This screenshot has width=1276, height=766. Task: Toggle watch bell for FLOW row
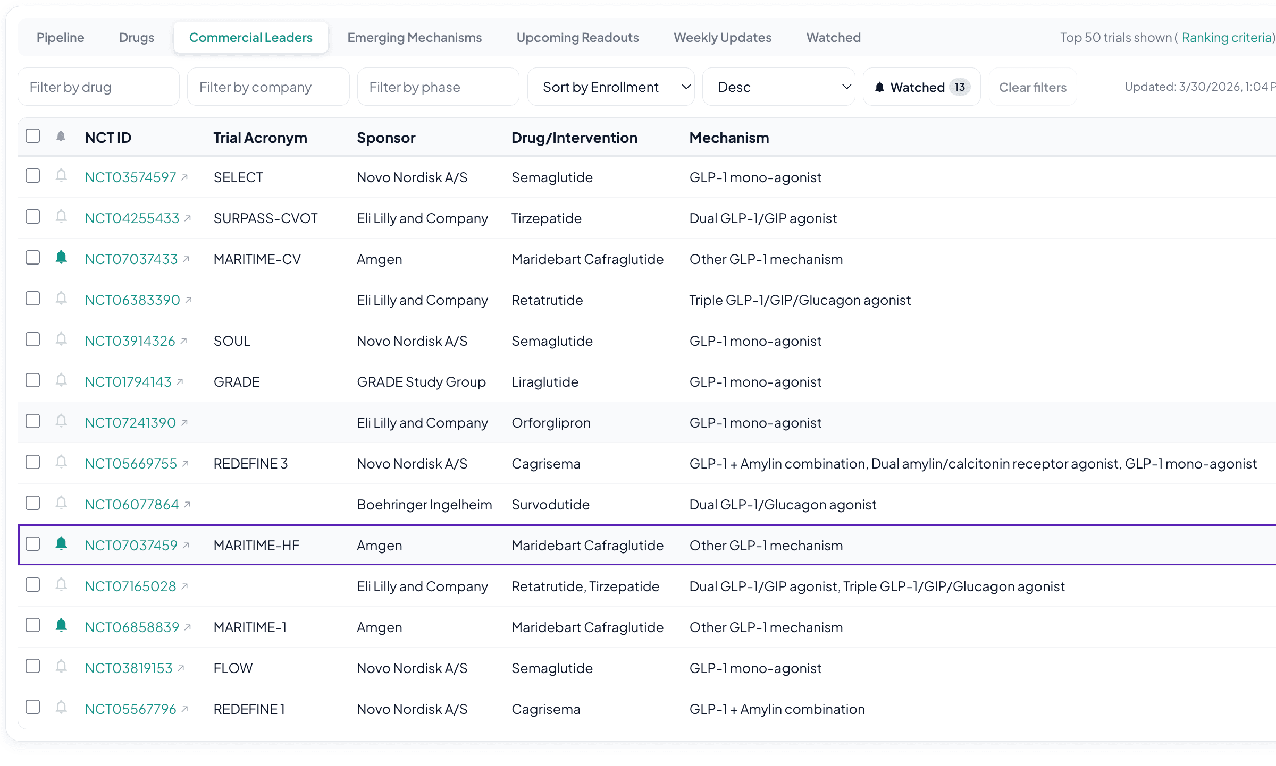tap(61, 667)
